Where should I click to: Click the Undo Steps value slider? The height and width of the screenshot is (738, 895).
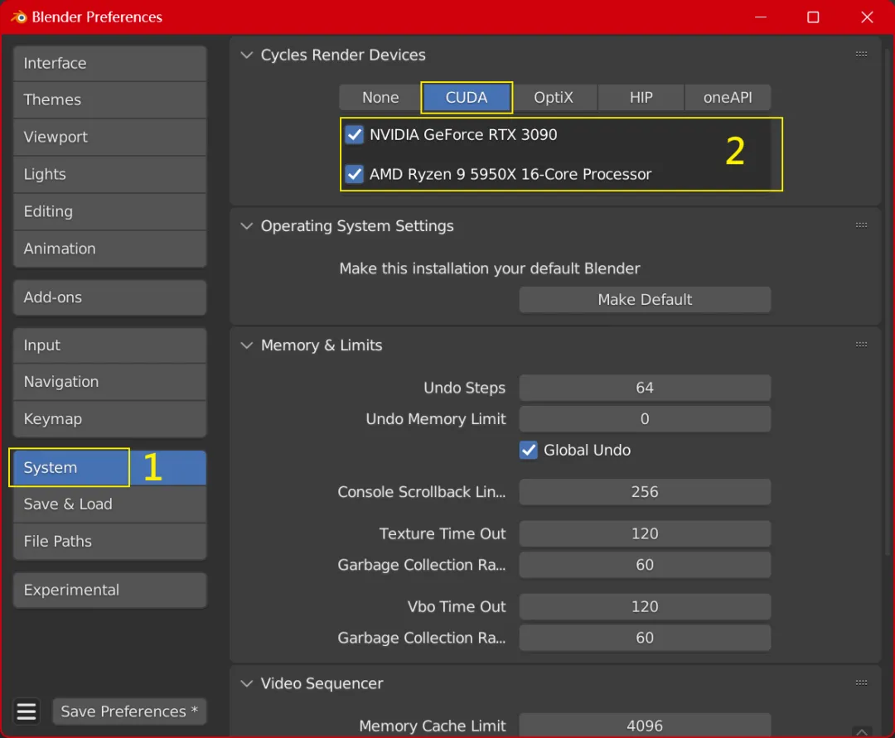click(x=645, y=388)
